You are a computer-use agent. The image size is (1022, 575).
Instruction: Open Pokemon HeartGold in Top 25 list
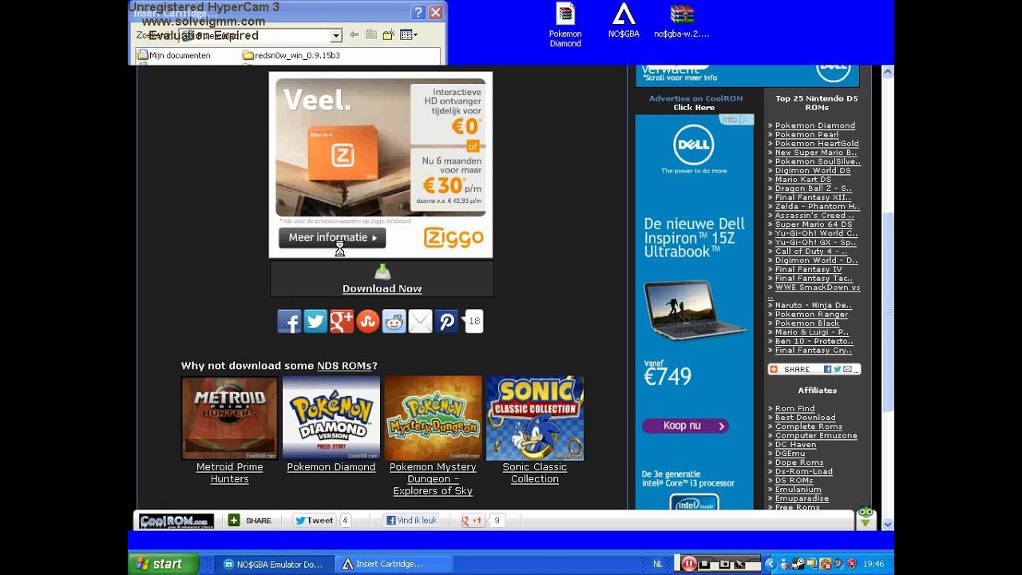click(x=817, y=143)
